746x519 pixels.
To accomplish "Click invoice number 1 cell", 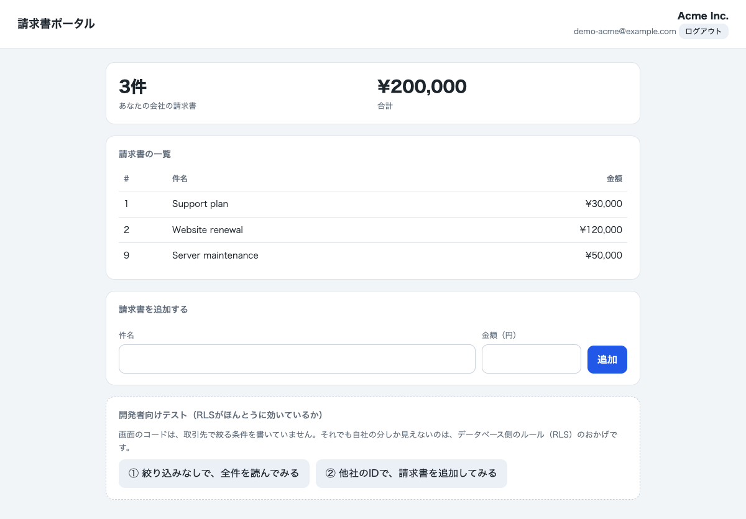I will point(126,204).
